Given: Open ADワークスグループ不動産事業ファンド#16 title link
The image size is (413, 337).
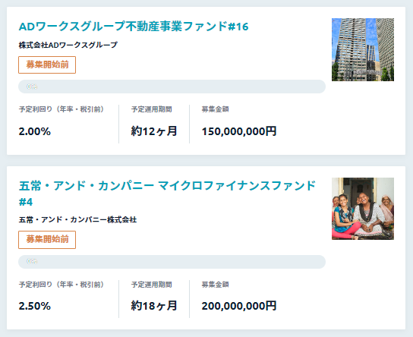Looking at the screenshot, I should pyautogui.click(x=134, y=27).
